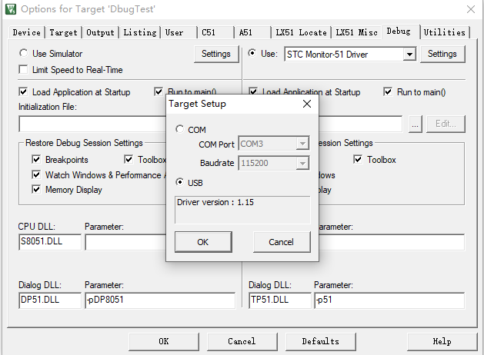Close the Options for Target window
484x355 pixels.
(x=470, y=10)
